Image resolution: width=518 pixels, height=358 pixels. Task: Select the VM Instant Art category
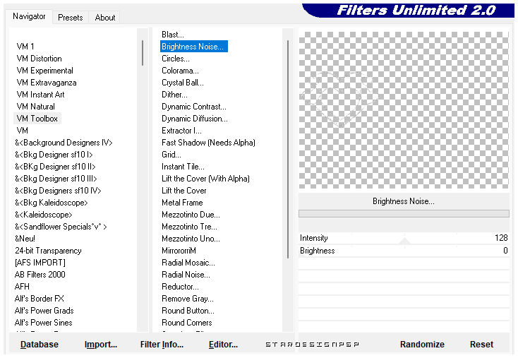pyautogui.click(x=40, y=95)
